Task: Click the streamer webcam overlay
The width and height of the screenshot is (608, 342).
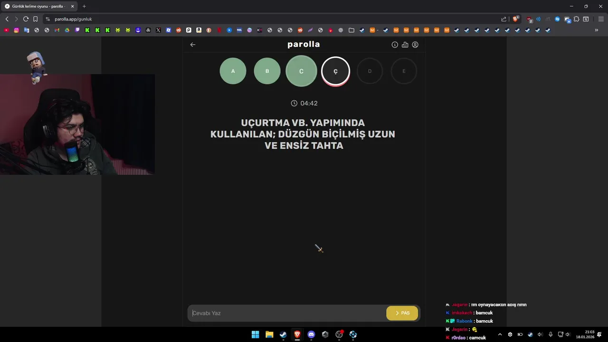Action: (77, 124)
